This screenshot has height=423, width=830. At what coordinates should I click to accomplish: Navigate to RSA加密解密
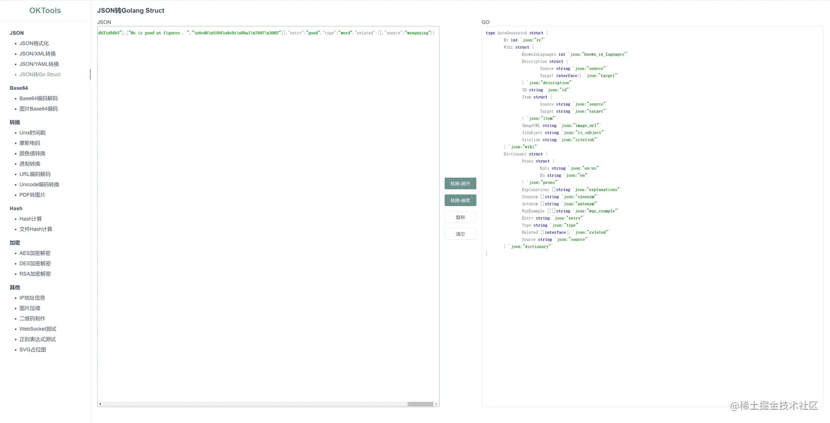[x=35, y=274]
